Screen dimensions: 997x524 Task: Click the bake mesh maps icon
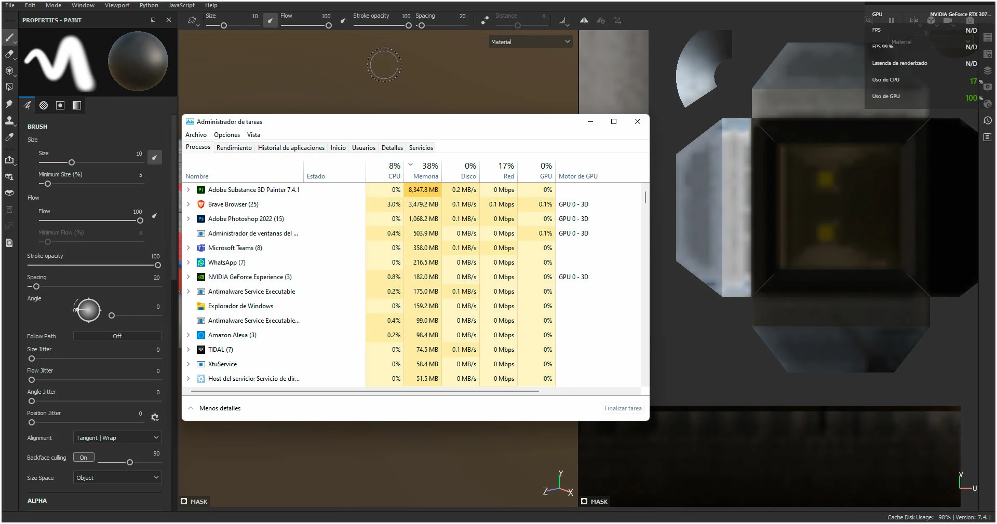(9, 176)
